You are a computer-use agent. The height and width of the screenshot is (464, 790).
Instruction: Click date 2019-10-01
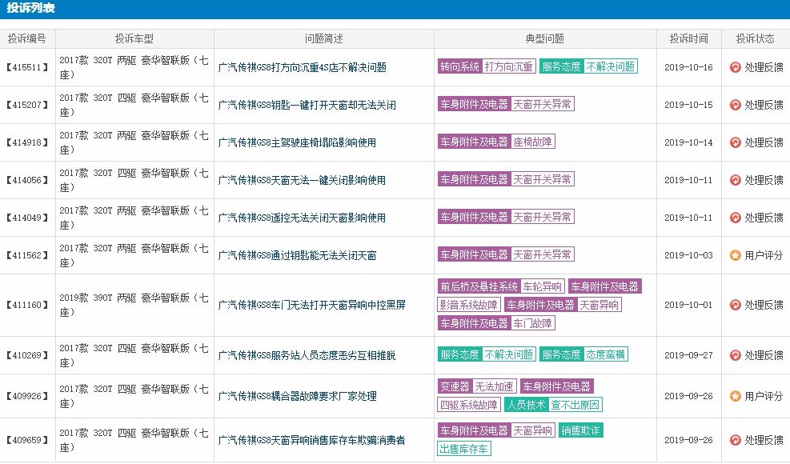coord(688,305)
